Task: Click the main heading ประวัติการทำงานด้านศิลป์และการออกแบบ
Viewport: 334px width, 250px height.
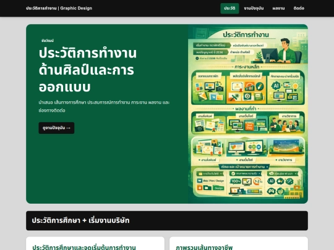Action: pyautogui.click(x=88, y=70)
